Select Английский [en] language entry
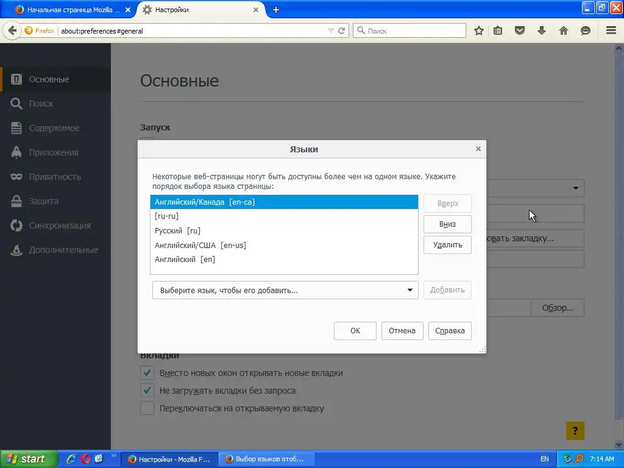 [284, 260]
